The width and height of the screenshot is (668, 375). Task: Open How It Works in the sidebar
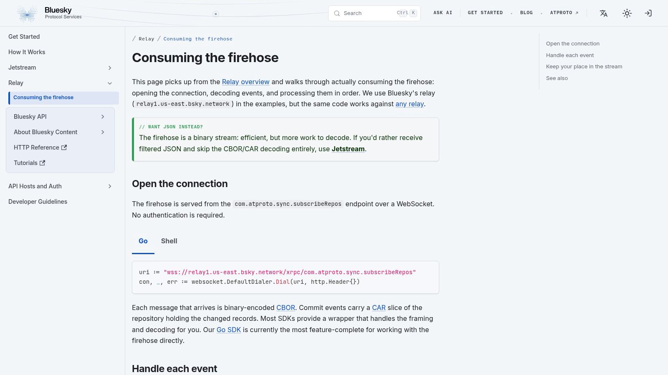click(x=27, y=52)
